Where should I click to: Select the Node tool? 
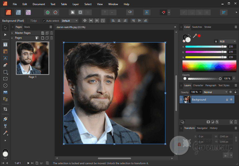coord(5,35)
